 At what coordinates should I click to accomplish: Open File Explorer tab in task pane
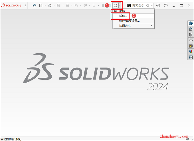point(191,40)
